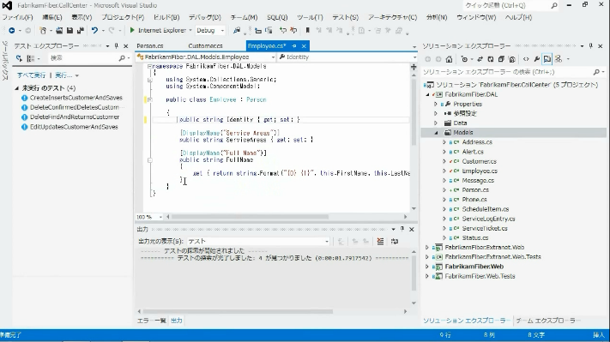Toggle auto-hide pin on Test Explorer panel
Image resolution: width=610 pixels, height=342 pixels.
117,46
